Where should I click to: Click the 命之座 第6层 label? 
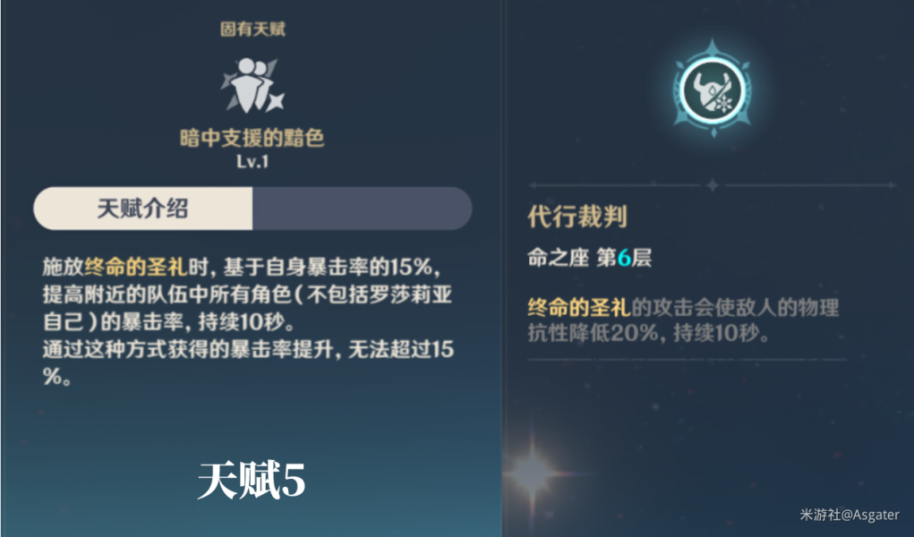[x=589, y=257]
